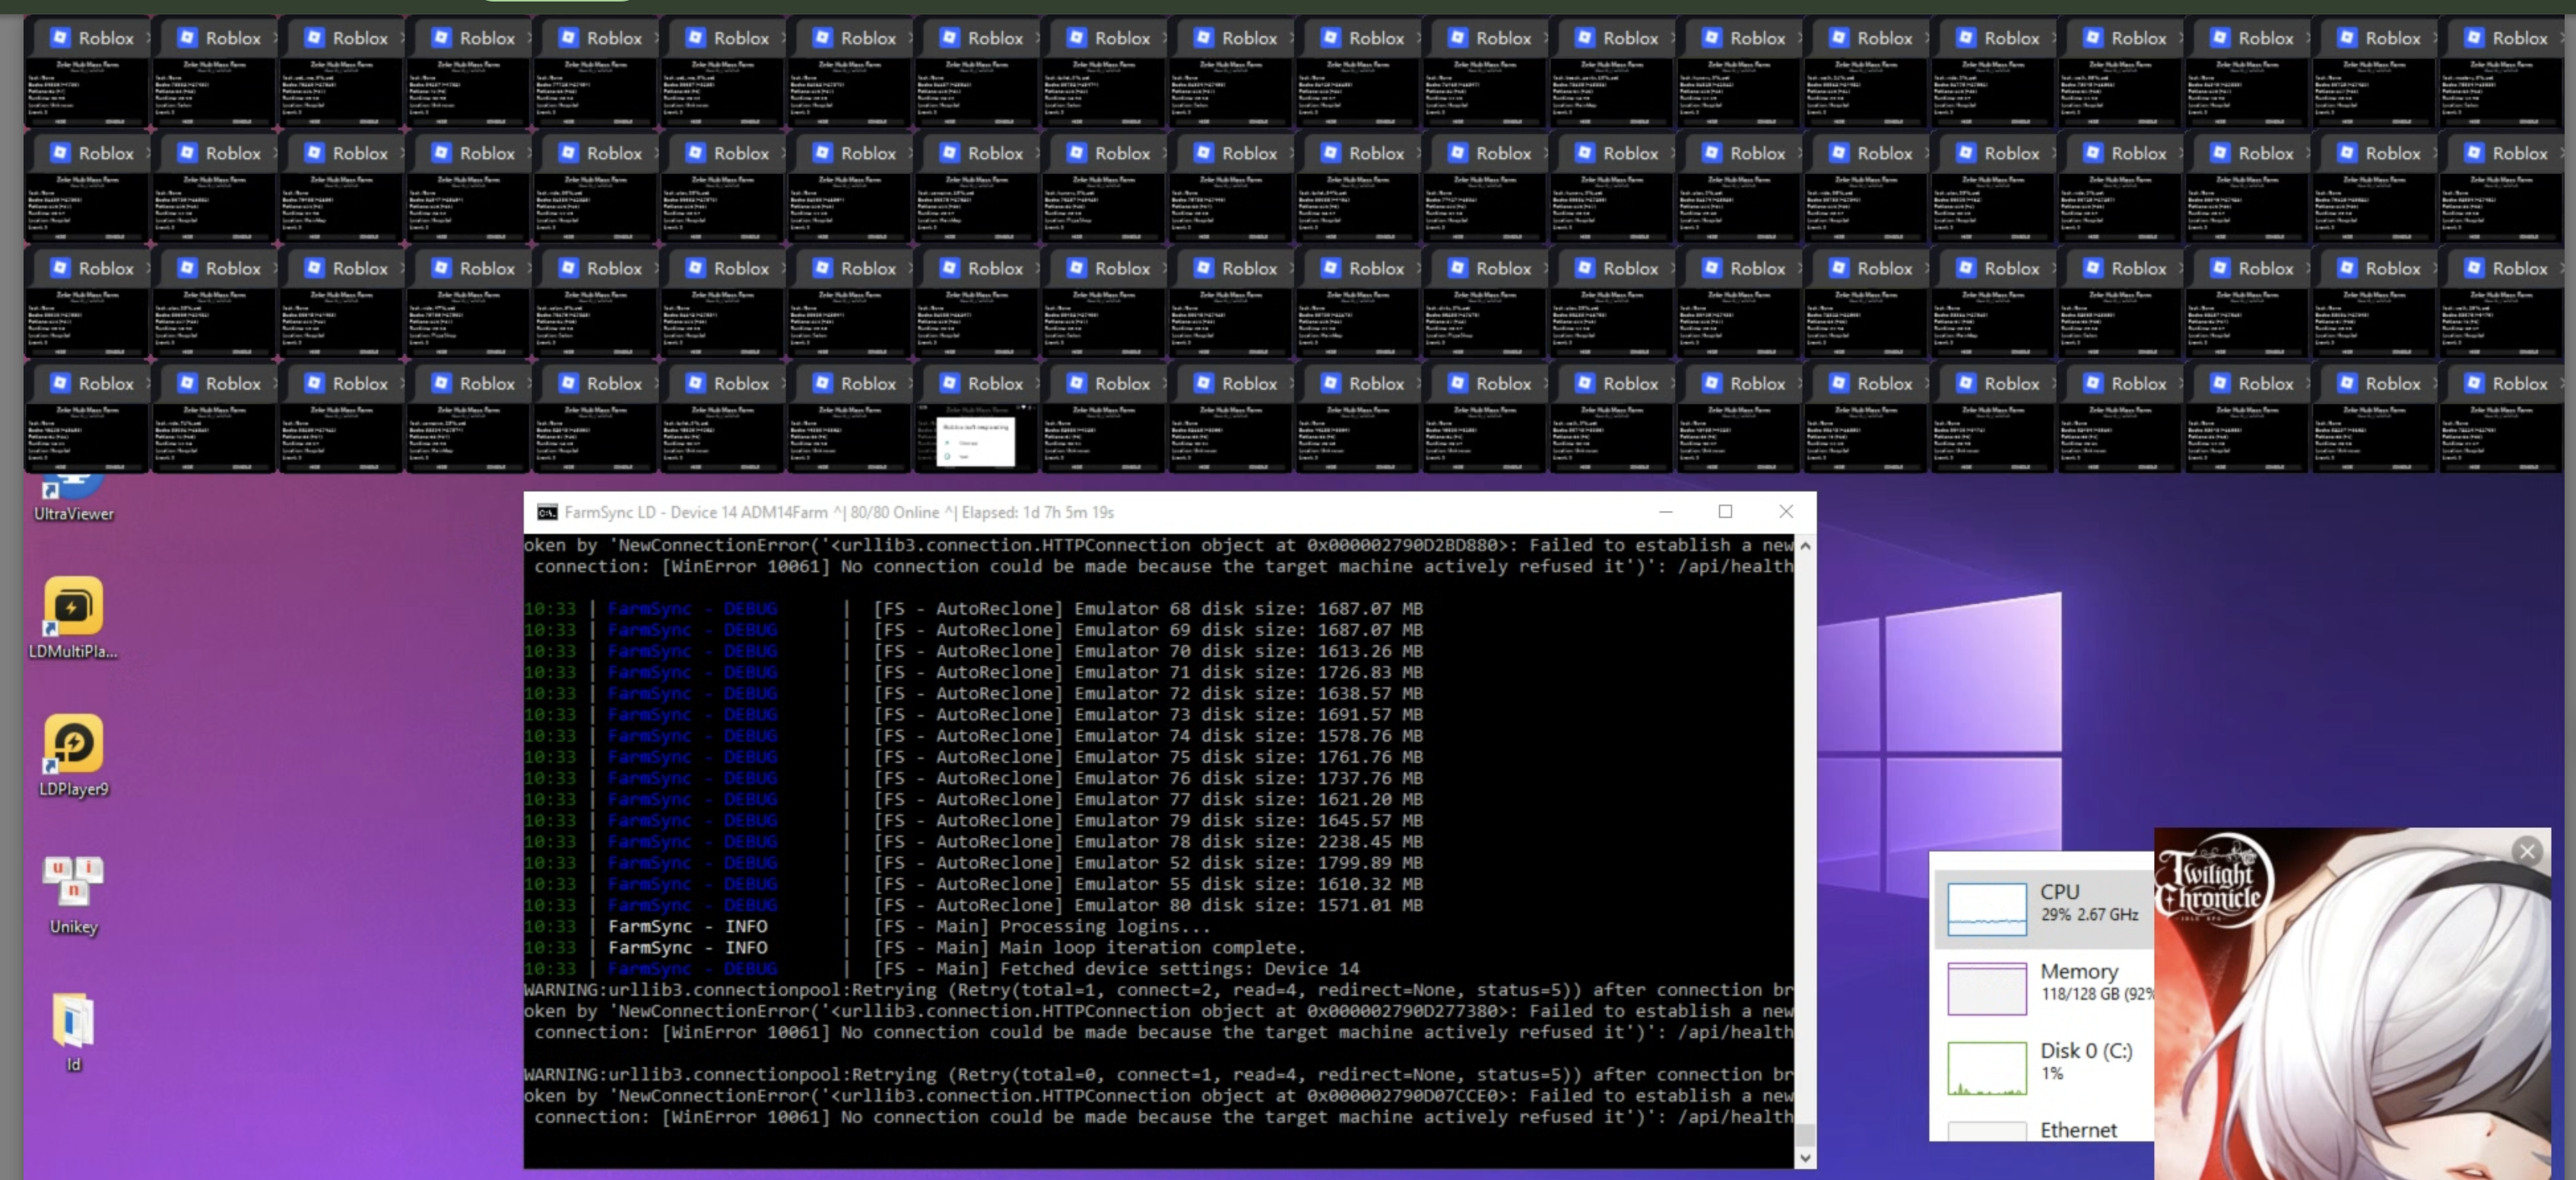2576x1180 pixels.
Task: Select the Emulator 77 disk size 1621.20 MB line
Action: tap(973, 799)
